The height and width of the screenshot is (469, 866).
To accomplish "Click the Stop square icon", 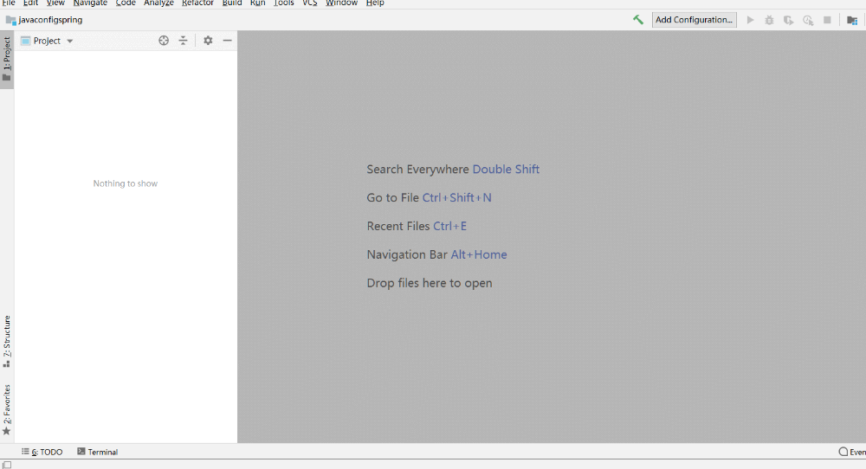I will (x=827, y=20).
